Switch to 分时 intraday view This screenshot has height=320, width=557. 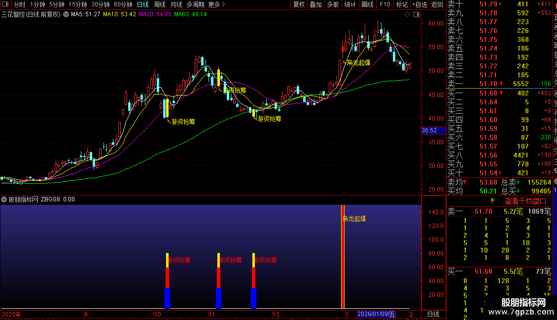20,4
